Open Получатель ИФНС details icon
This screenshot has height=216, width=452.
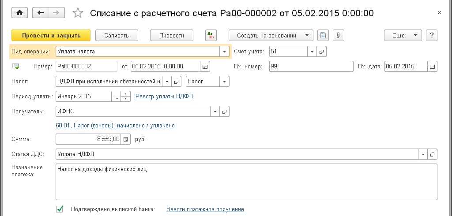(225, 112)
